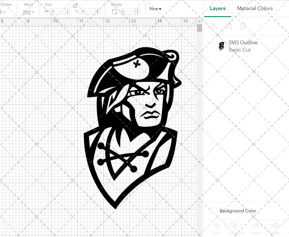Click the Basic Cut operation label

(x=240, y=50)
